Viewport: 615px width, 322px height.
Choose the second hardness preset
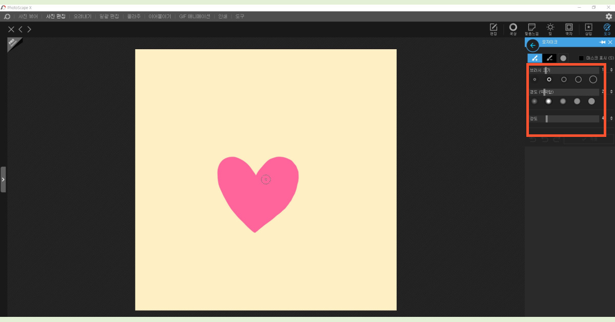(x=548, y=102)
